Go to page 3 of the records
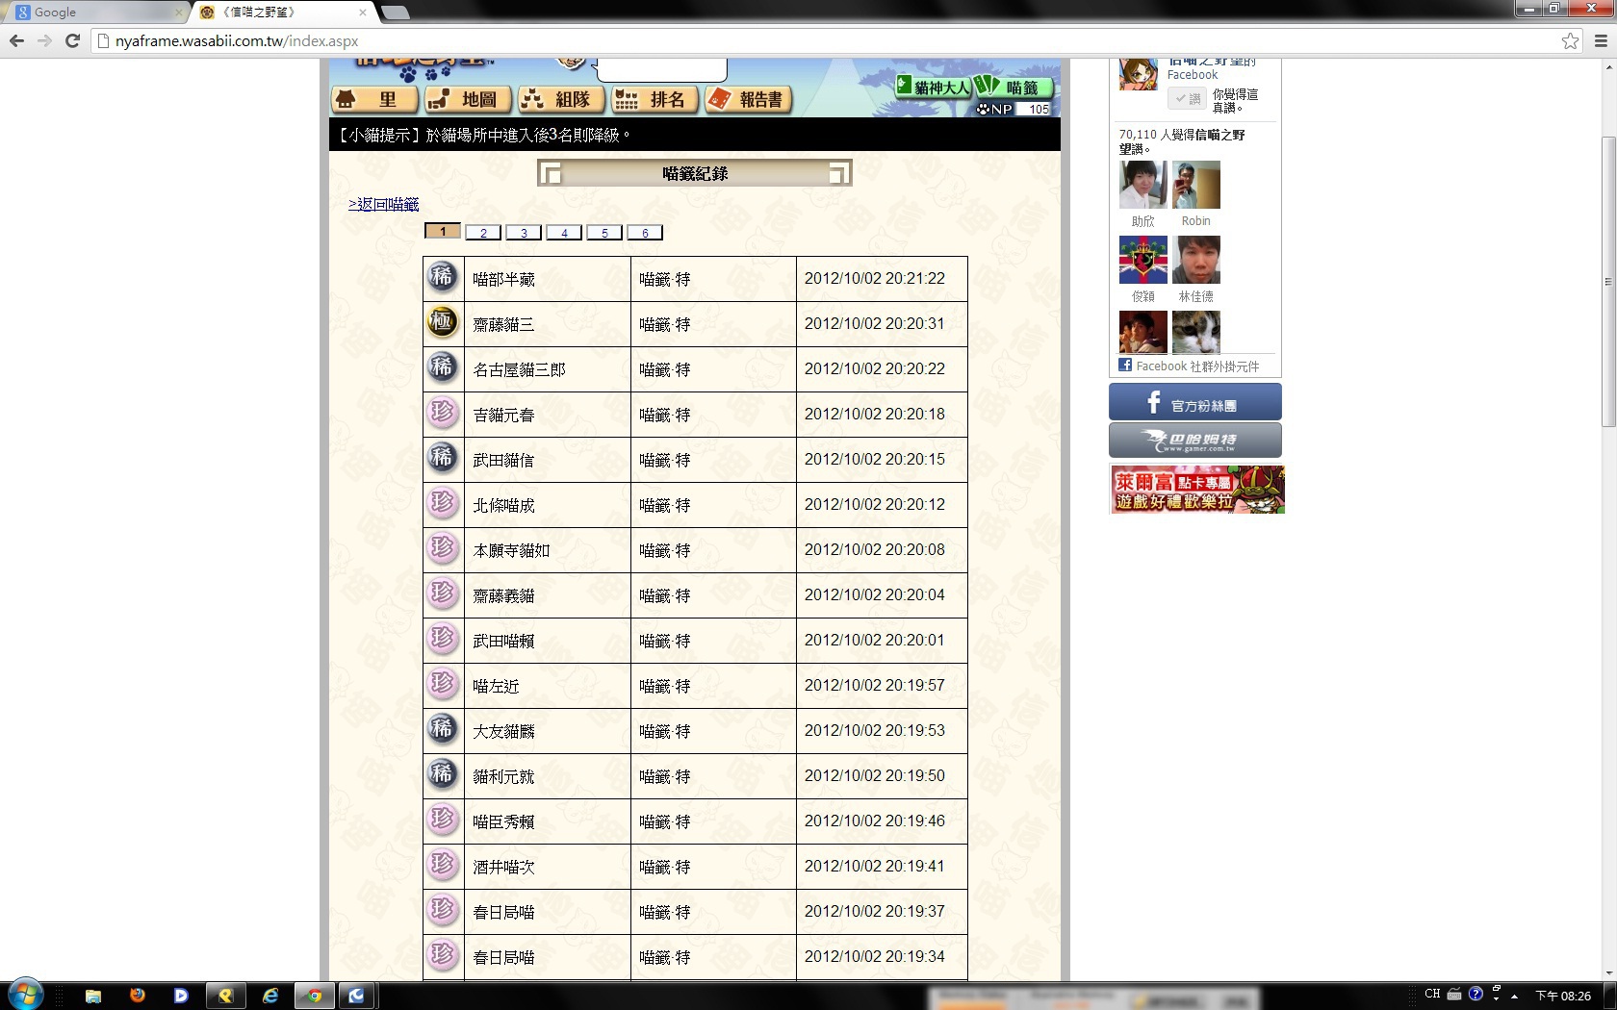Image resolution: width=1617 pixels, height=1010 pixels. click(x=524, y=232)
